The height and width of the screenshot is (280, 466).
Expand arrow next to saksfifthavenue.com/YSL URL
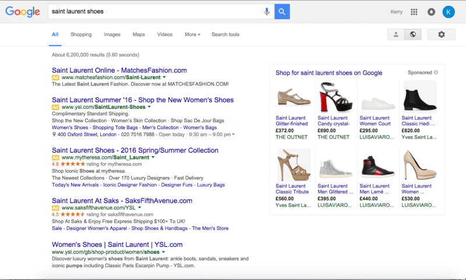139,208
